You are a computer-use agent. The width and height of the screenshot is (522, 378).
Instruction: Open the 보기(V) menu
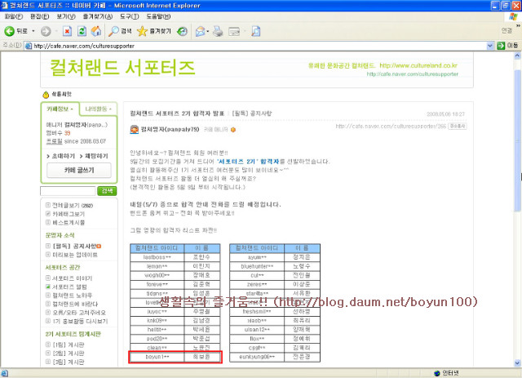pos(66,16)
